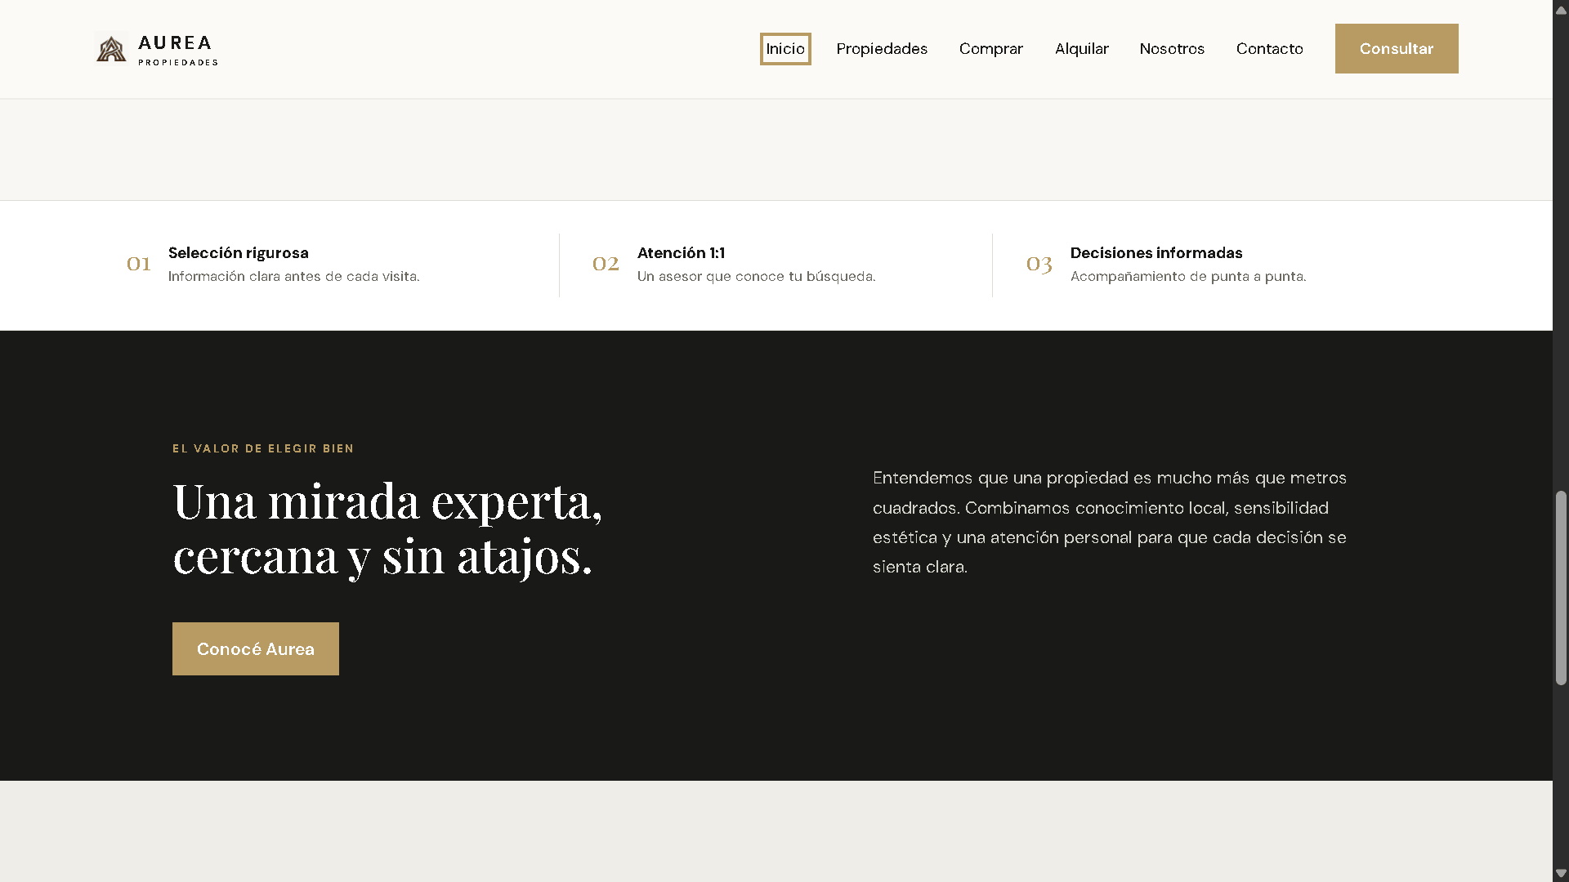1569x882 pixels.
Task: Click the 03 number marker
Action: coord(1039,264)
